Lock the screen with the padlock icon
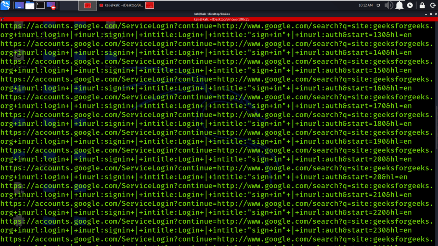Image resolution: width=438 pixels, height=246 pixels. pos(422,5)
